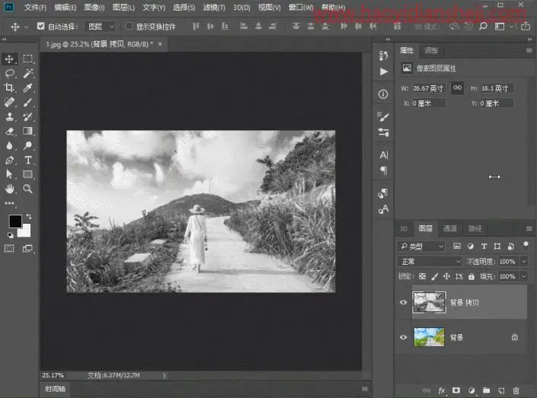This screenshot has height=398, width=537.
Task: Open the opacity 100% dropdown arrow
Action: (x=523, y=262)
